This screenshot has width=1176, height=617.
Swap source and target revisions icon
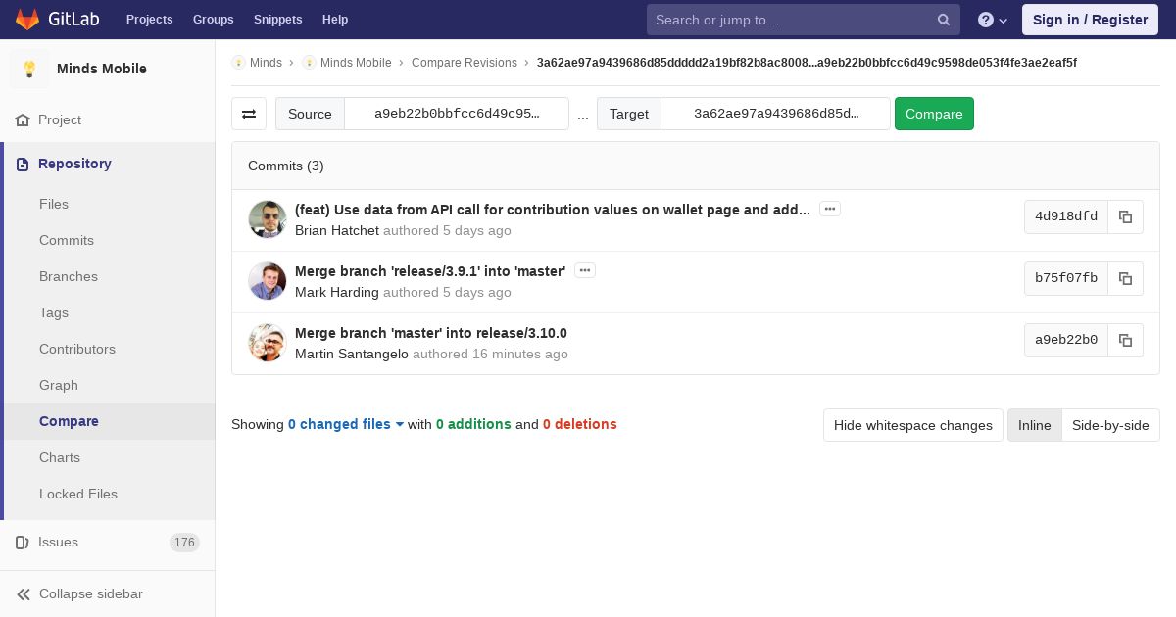click(249, 114)
